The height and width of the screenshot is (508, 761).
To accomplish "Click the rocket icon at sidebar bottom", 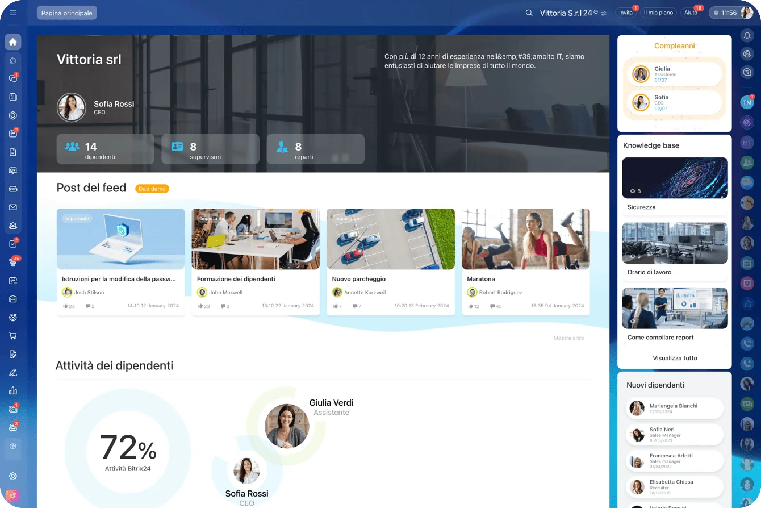I will 12,495.
